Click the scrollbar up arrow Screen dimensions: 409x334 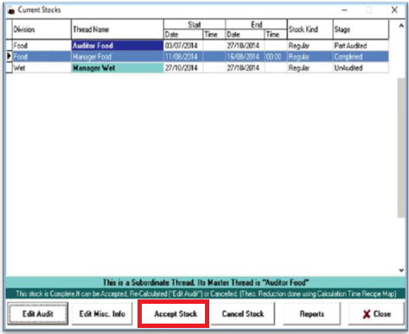click(x=401, y=26)
